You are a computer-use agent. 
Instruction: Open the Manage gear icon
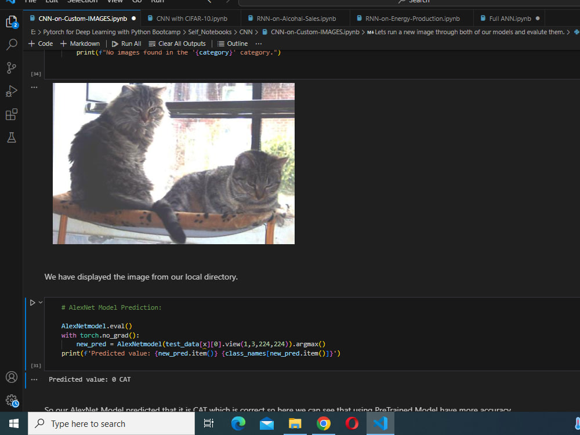tap(12, 400)
